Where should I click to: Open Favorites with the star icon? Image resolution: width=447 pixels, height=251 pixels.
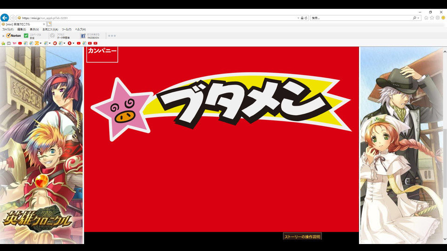coord(432,18)
